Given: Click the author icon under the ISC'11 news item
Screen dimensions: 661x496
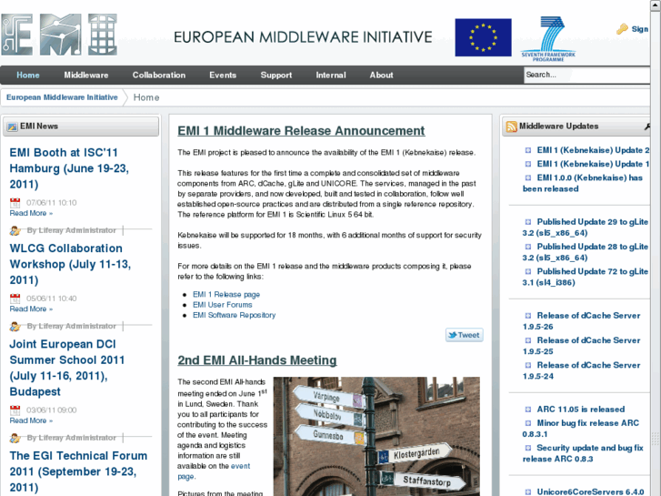Looking at the screenshot, I should (x=15, y=230).
